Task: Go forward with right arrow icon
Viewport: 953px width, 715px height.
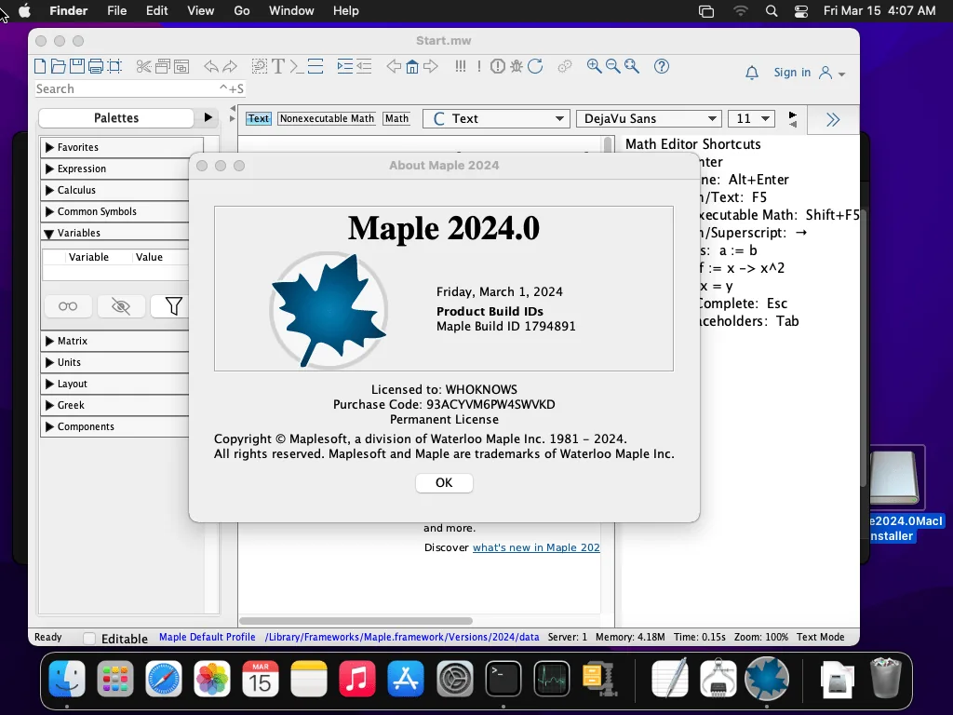Action: [431, 66]
